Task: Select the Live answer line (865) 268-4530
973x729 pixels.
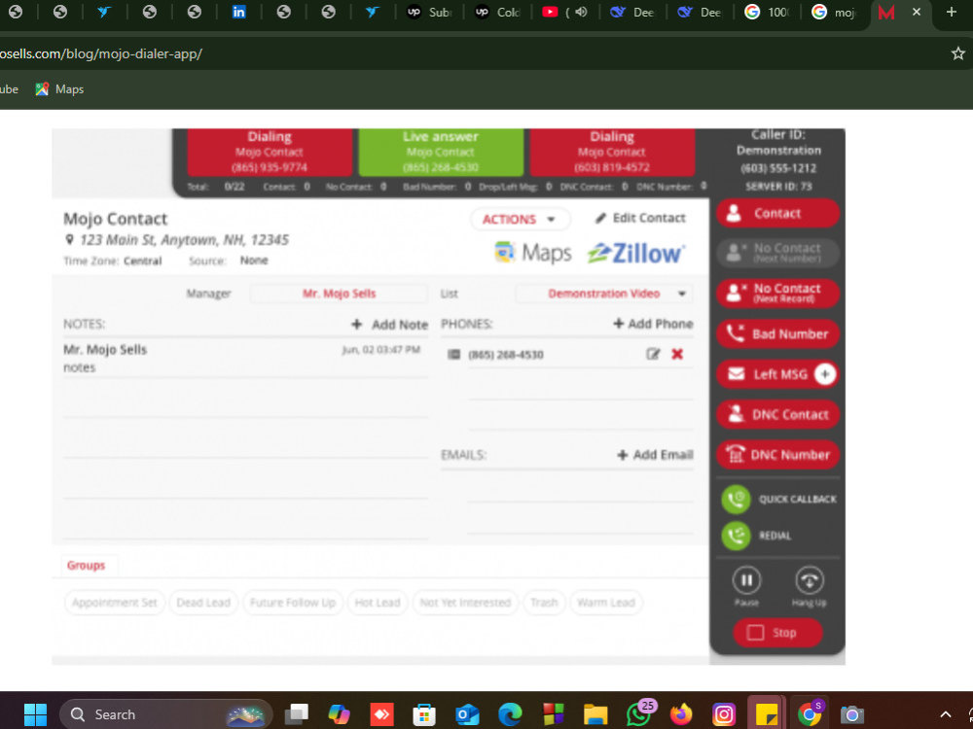Action: click(441, 153)
